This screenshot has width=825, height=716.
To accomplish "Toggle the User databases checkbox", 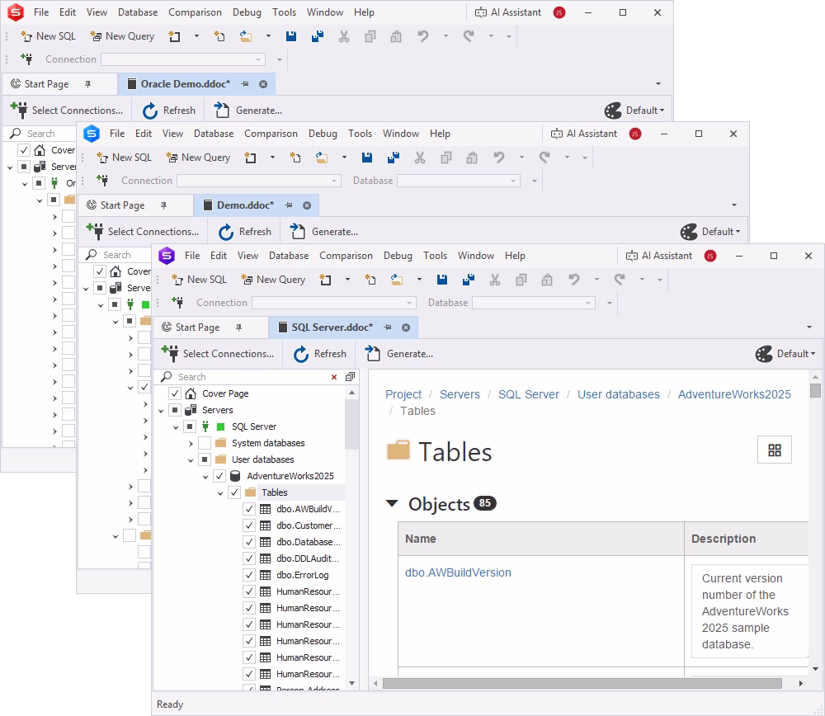I will coord(205,459).
